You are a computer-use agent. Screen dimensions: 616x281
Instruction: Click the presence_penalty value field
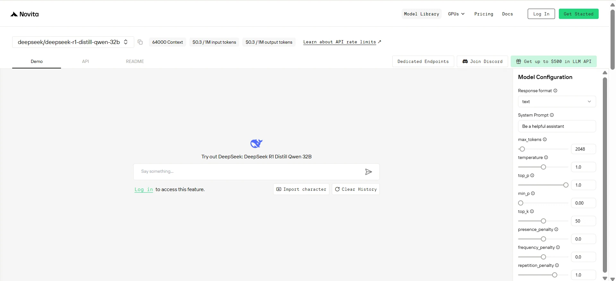click(584, 239)
